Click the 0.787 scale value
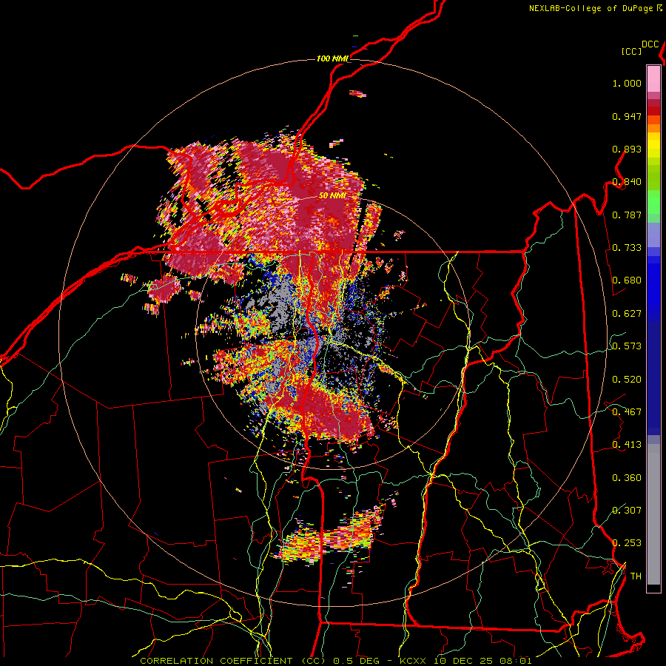This screenshot has height=666, width=666. pyautogui.click(x=627, y=215)
